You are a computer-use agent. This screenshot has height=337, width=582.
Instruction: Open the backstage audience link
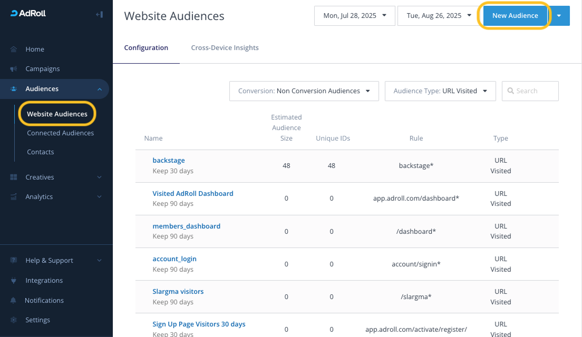(x=169, y=161)
